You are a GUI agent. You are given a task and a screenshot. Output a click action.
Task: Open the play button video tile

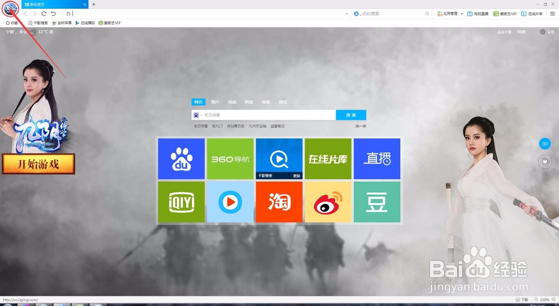(230, 202)
